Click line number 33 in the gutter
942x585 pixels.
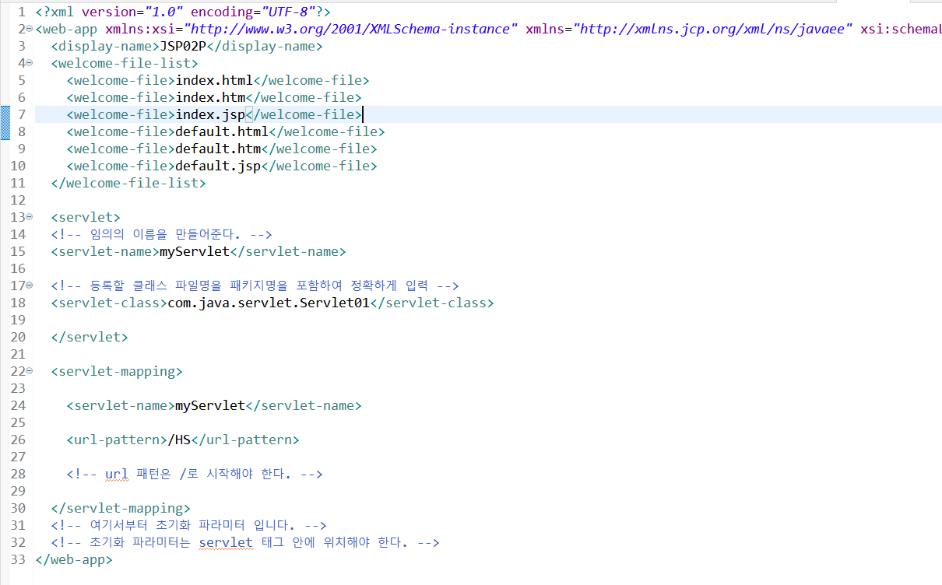(18, 559)
